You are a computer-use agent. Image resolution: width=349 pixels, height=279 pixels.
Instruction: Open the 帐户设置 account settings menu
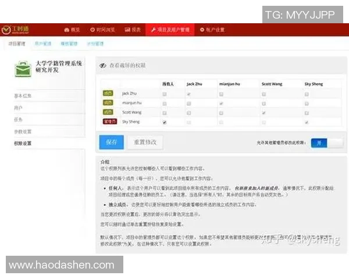212,30
